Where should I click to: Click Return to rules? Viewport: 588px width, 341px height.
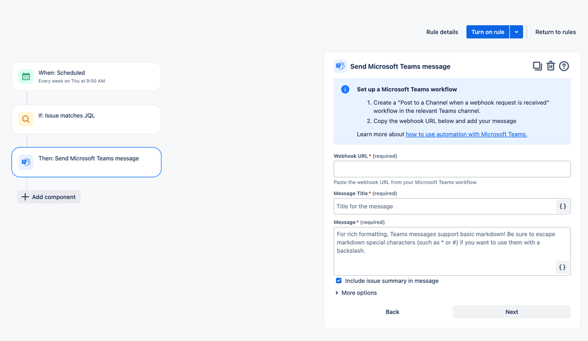coord(556,32)
